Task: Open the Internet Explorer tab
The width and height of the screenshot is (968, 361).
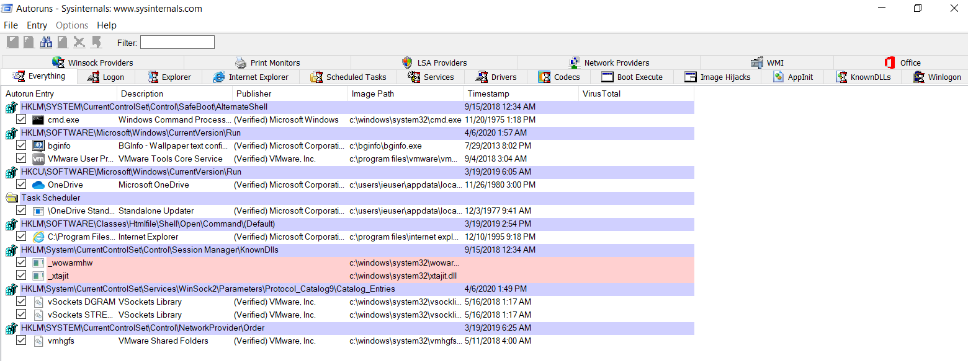Action: (x=252, y=77)
